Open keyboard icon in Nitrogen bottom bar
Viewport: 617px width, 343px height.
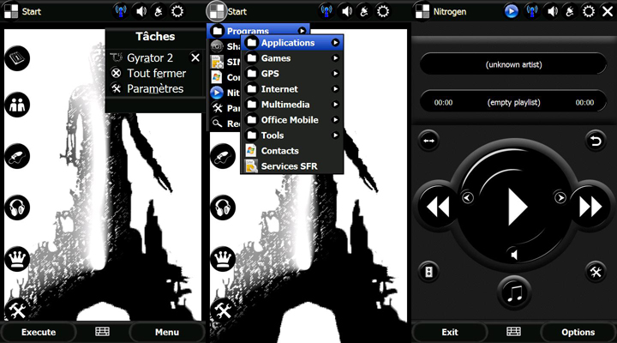click(x=513, y=332)
